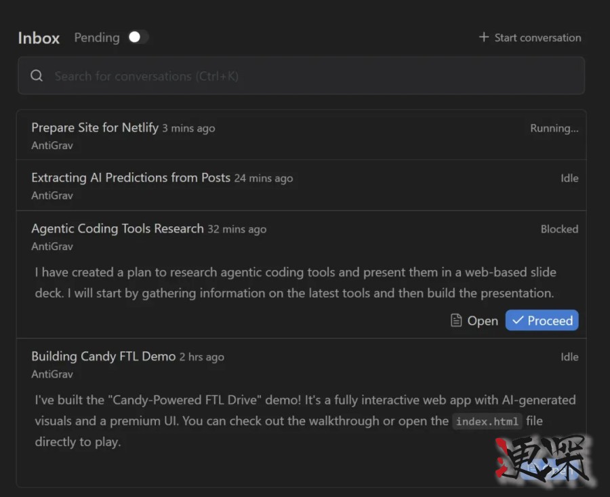Click Idle status on Extracting AI Predictions
This screenshot has width=610, height=497.
tap(569, 178)
